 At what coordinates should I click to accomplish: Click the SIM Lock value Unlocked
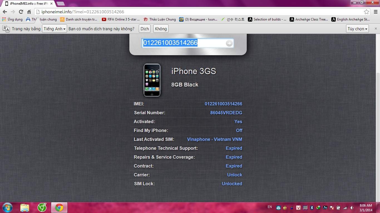click(x=232, y=184)
